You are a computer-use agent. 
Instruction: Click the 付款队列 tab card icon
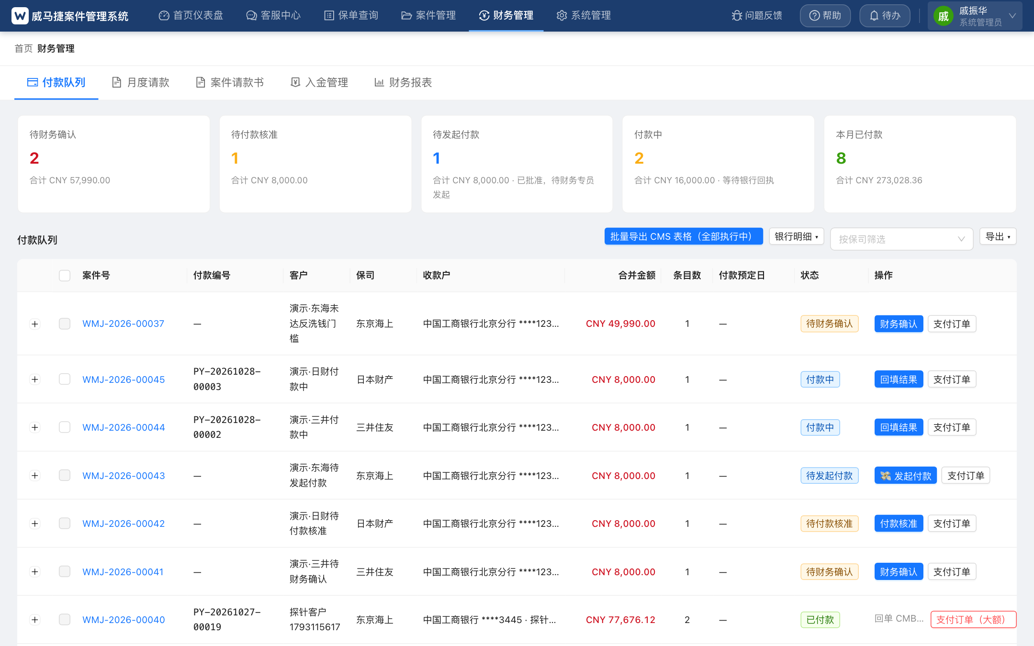pos(33,82)
